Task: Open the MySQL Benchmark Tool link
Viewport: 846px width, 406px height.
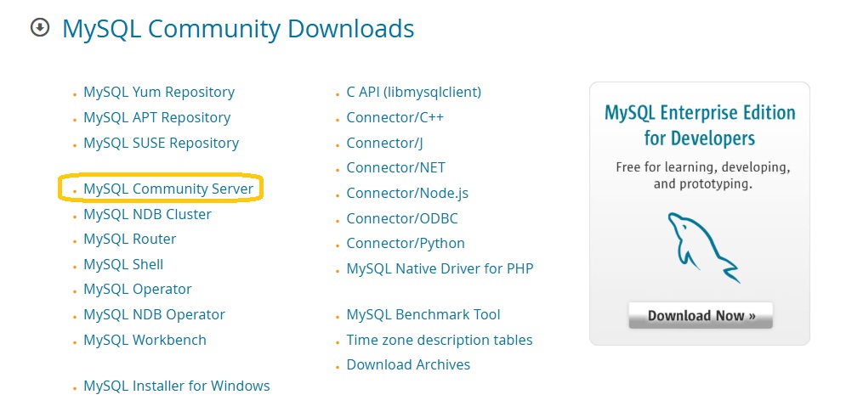Action: tap(423, 314)
